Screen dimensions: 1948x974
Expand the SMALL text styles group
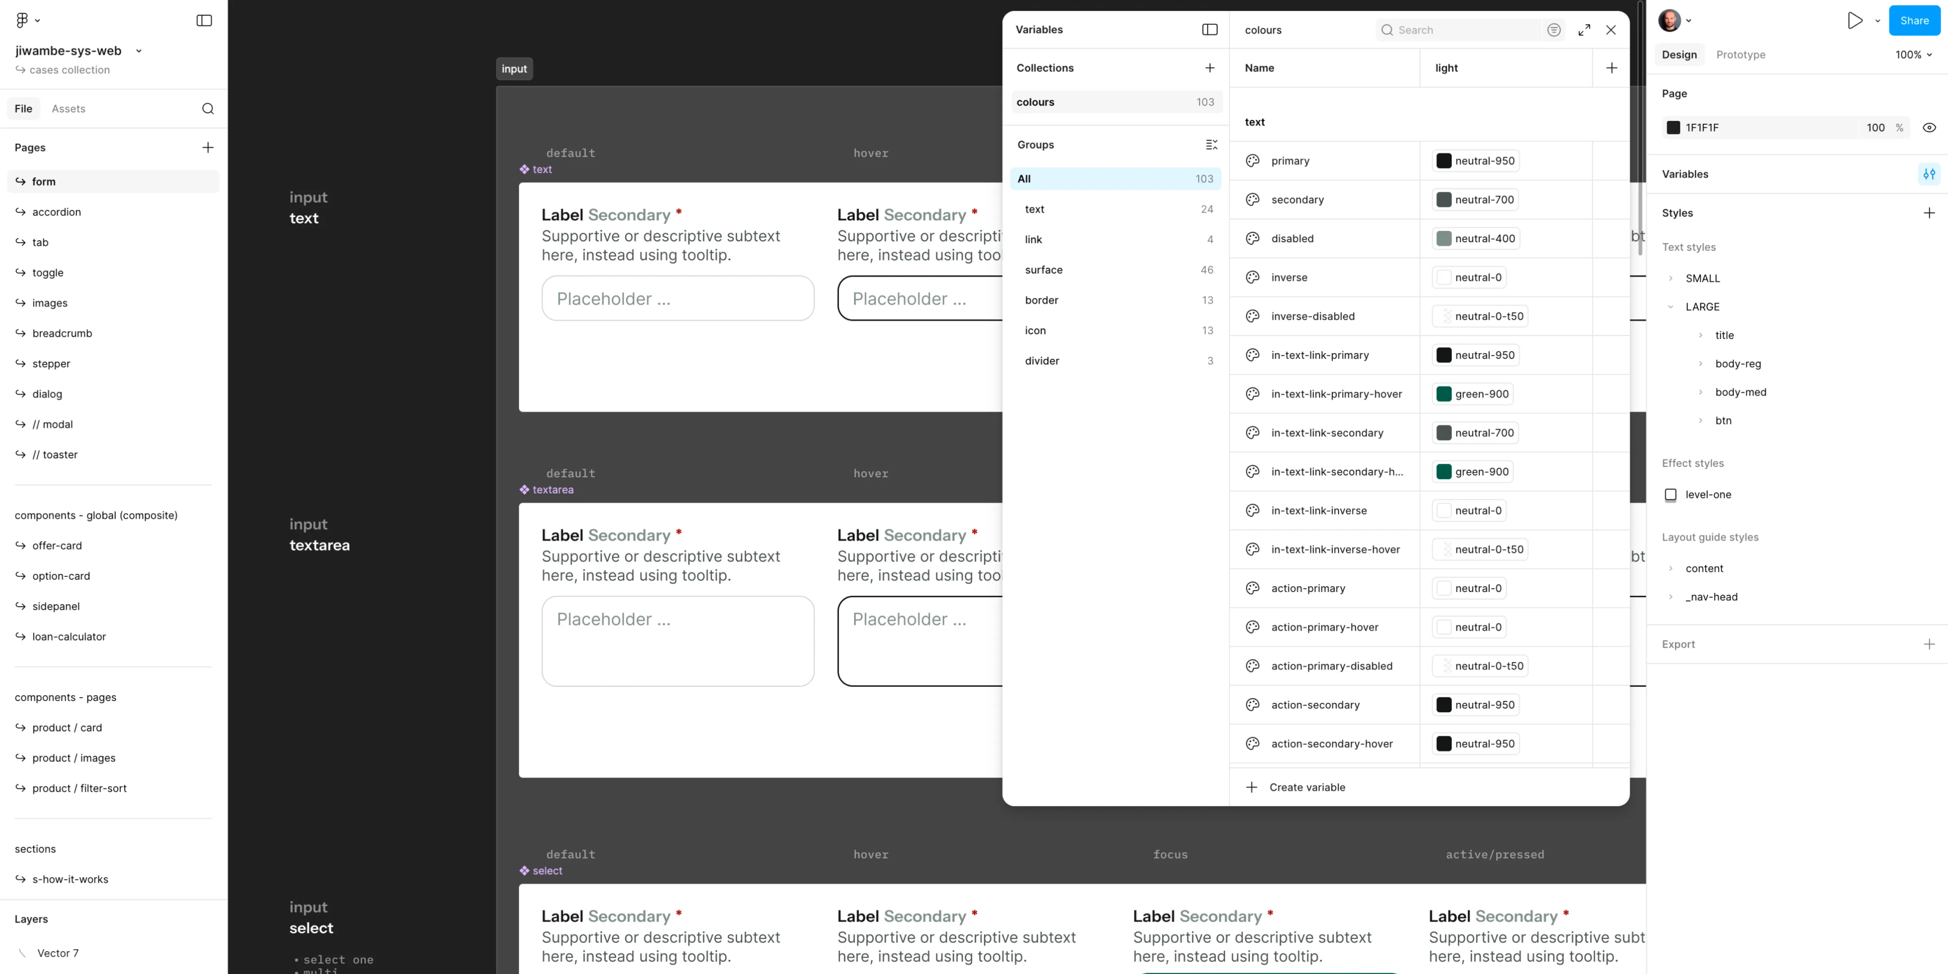click(1670, 278)
